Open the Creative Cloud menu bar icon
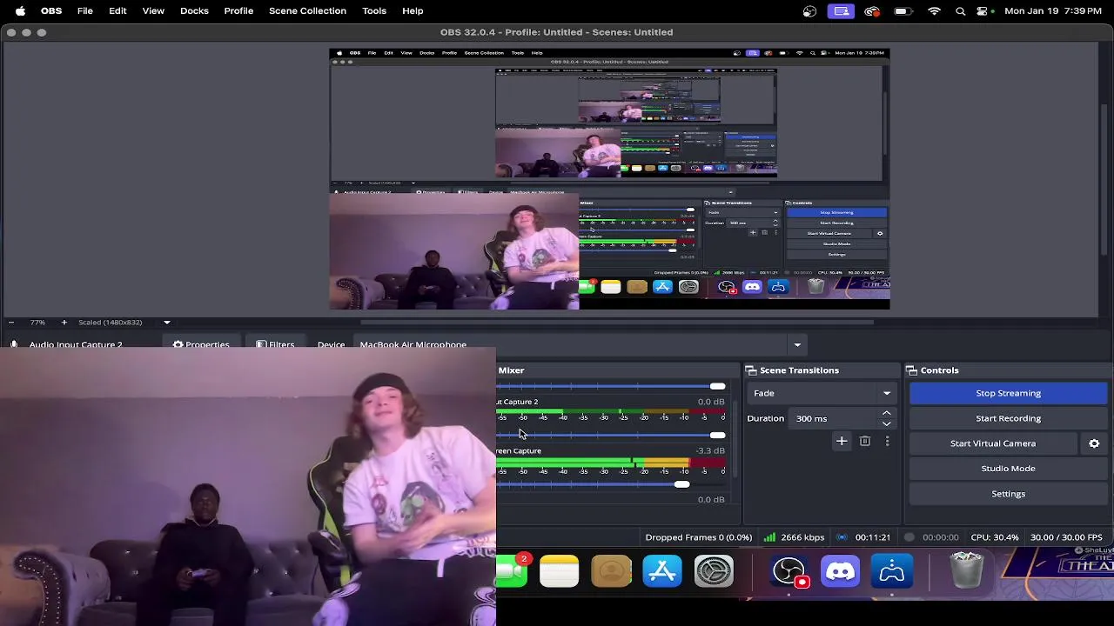Image resolution: width=1114 pixels, height=626 pixels. pyautogui.click(x=872, y=11)
